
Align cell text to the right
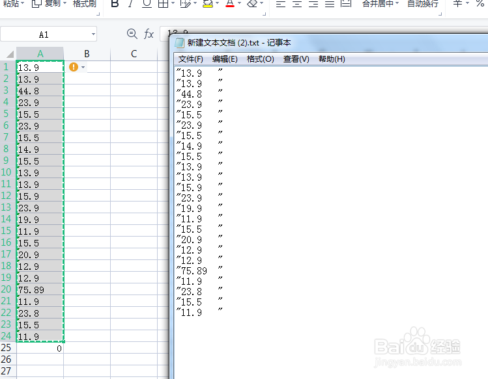(x=313, y=4)
